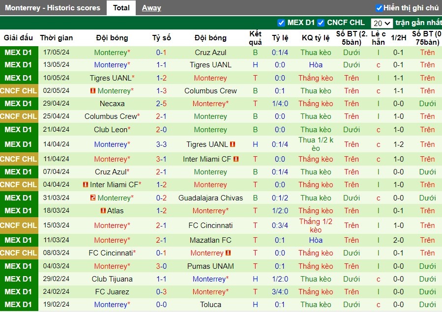This screenshot has width=442, height=312.
Task: Click score 0-3 of FC Juarez match
Action: click(x=161, y=292)
